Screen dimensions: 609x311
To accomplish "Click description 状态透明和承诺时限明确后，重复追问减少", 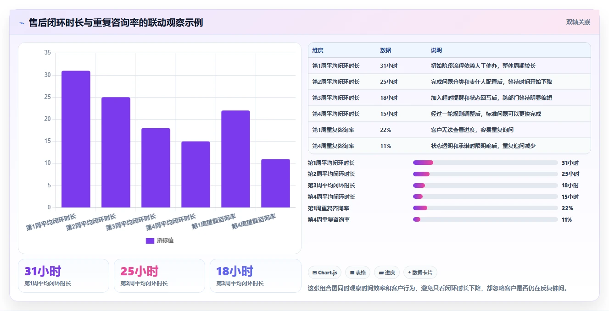I will (483, 146).
